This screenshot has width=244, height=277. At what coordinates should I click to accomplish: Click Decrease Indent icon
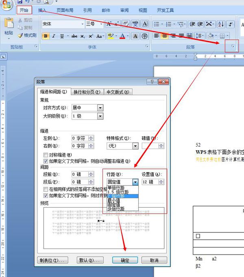(192, 24)
